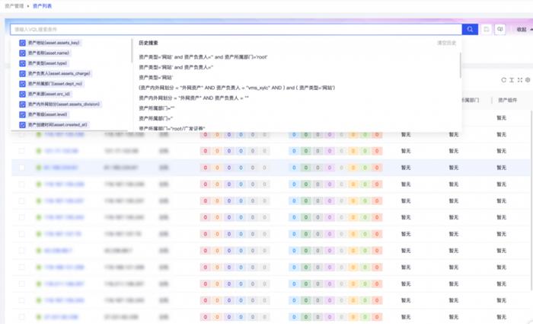Viewport: 533px width, 324px height.
Task: Tick the checkbox of the last table row
Action: pos(22,315)
